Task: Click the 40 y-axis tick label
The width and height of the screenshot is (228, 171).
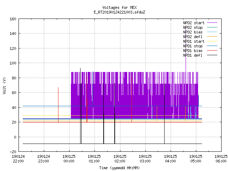Action: point(14,108)
